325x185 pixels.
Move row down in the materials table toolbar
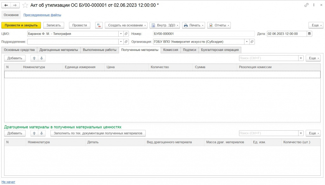coord(42,58)
